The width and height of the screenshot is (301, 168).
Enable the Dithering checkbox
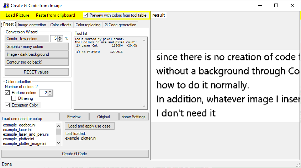(14, 98)
